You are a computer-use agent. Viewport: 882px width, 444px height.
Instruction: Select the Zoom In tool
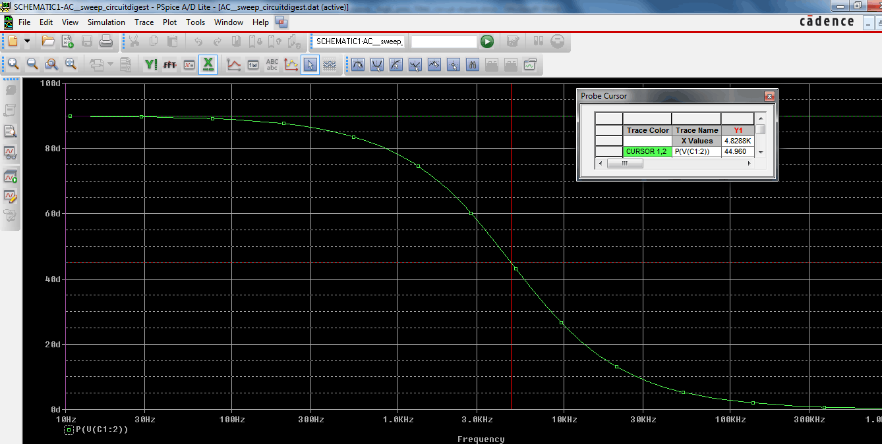[x=13, y=64]
